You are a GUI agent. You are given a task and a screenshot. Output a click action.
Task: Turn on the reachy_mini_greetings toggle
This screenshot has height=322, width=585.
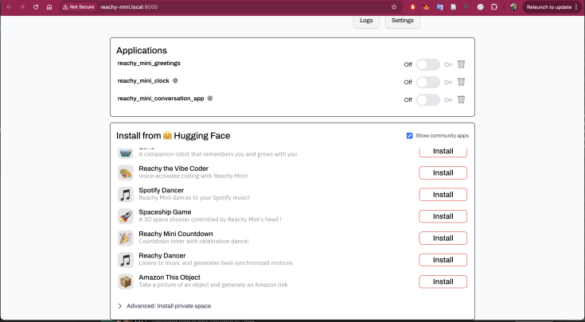[x=427, y=64]
